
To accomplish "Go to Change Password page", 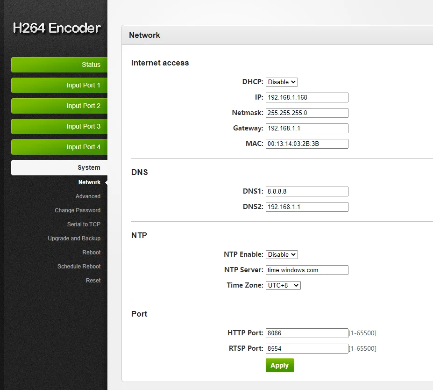I will tap(78, 210).
